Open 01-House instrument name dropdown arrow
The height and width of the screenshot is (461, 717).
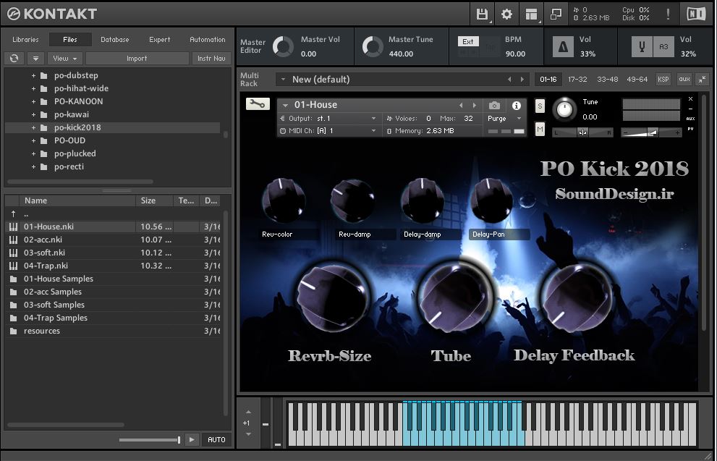(x=285, y=105)
